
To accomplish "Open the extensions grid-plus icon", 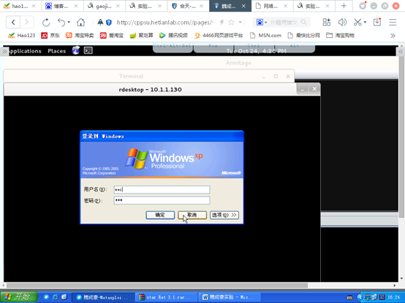I will point(327,23).
